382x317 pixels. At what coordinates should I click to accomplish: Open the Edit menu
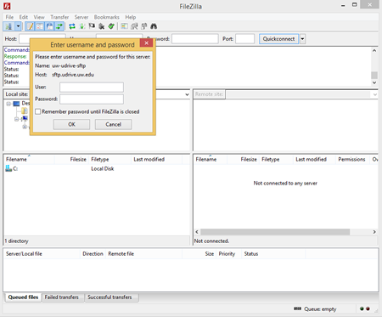pos(24,17)
